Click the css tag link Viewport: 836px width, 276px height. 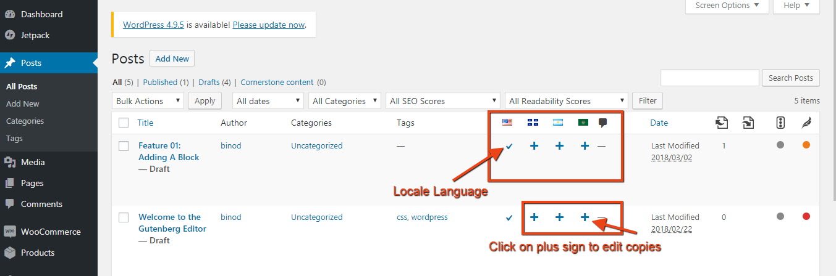click(x=402, y=217)
